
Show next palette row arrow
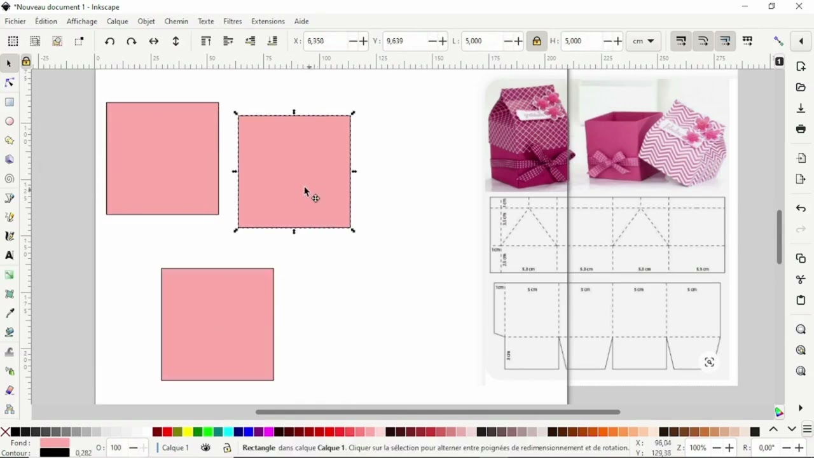pos(791,430)
